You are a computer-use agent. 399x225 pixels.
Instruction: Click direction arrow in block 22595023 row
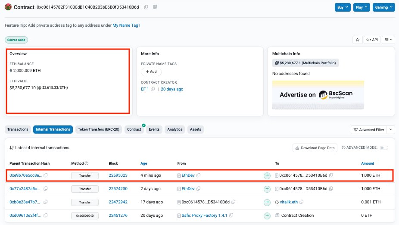(x=267, y=175)
